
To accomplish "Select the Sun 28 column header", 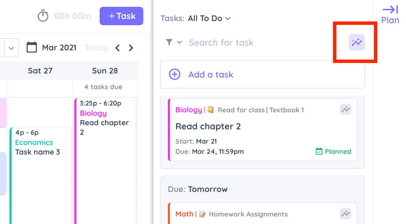I will [x=105, y=70].
